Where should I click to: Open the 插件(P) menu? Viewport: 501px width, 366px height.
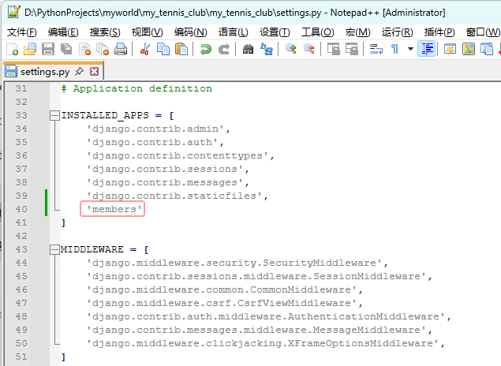coord(439,32)
